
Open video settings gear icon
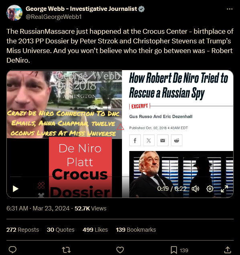coord(210,189)
